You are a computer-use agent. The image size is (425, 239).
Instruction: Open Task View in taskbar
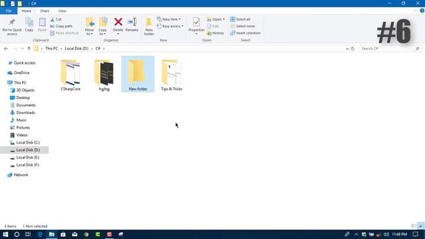[x=28, y=234]
